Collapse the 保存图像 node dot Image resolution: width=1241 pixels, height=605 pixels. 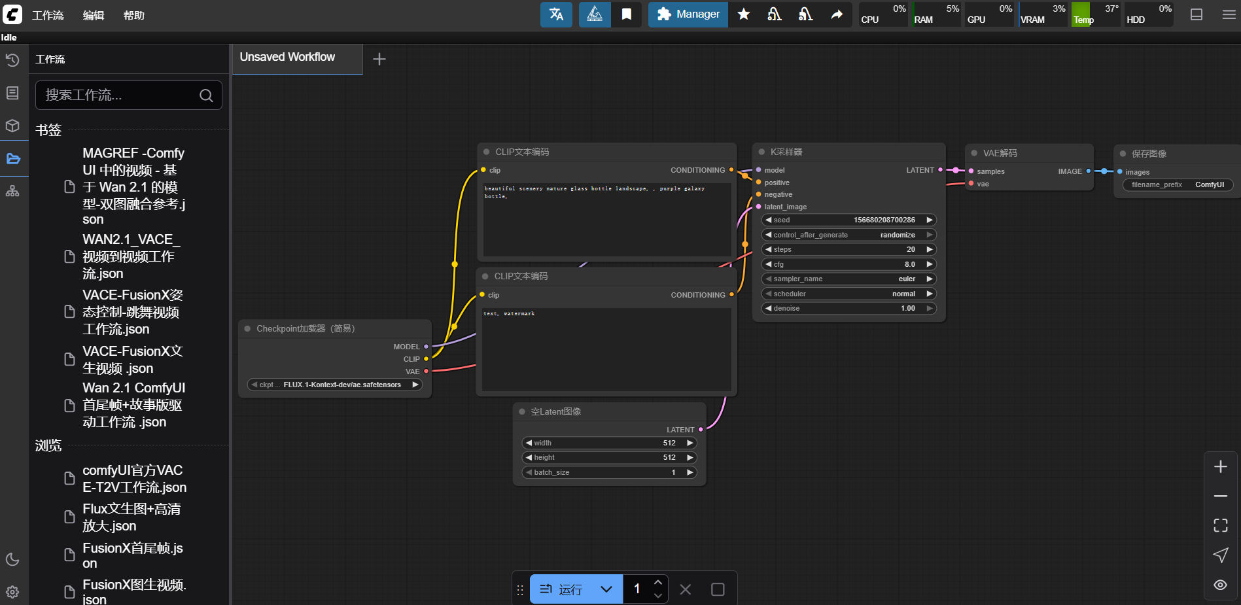[x=1123, y=154]
